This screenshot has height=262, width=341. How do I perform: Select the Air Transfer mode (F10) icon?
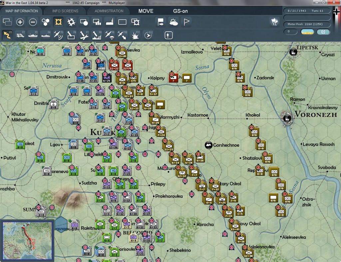(122, 35)
